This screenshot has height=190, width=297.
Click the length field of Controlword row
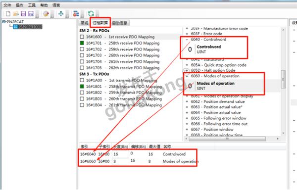pyautogui.click(x=120, y=154)
